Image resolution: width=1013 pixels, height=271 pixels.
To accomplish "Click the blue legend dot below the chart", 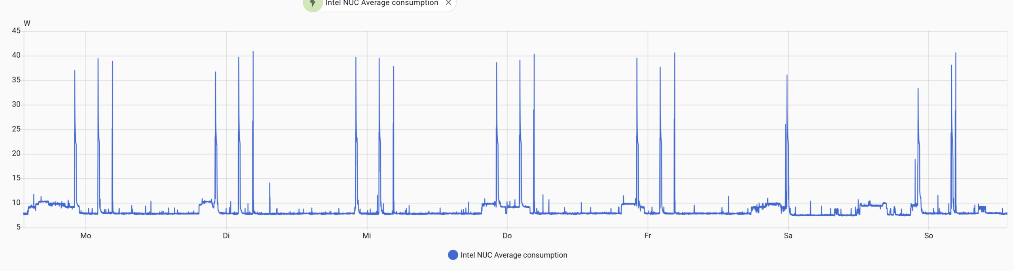I will pyautogui.click(x=452, y=255).
